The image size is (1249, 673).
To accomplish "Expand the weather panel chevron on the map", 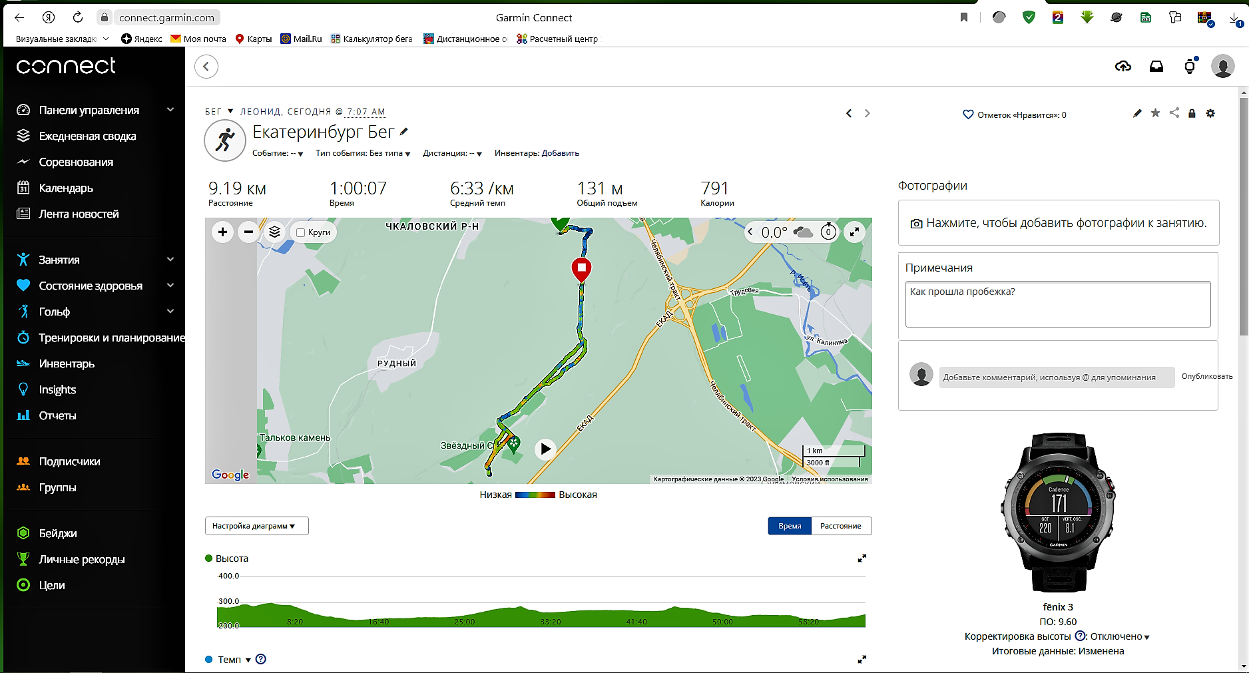I will coord(750,232).
